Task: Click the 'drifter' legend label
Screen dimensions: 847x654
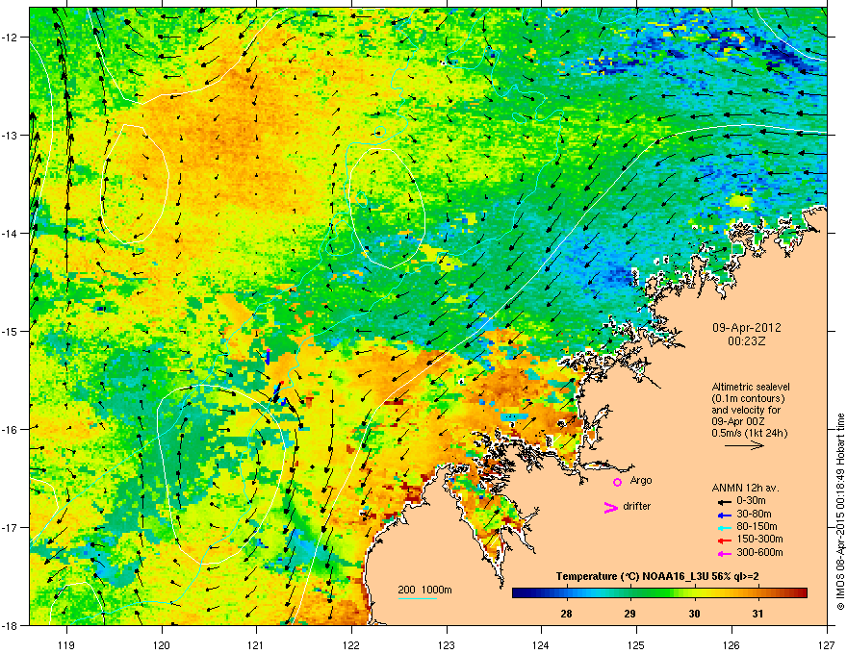Action: pos(636,506)
